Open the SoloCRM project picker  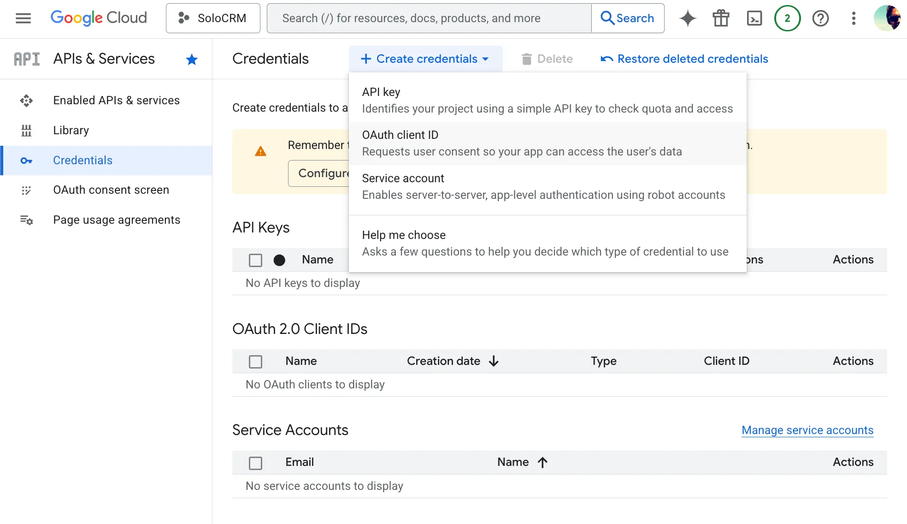coord(213,18)
